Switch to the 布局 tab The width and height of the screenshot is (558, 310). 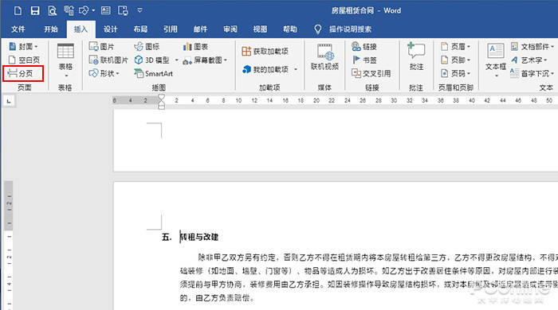pos(140,29)
